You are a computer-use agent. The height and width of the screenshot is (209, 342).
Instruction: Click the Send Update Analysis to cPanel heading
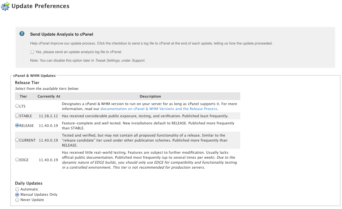(x=62, y=34)
